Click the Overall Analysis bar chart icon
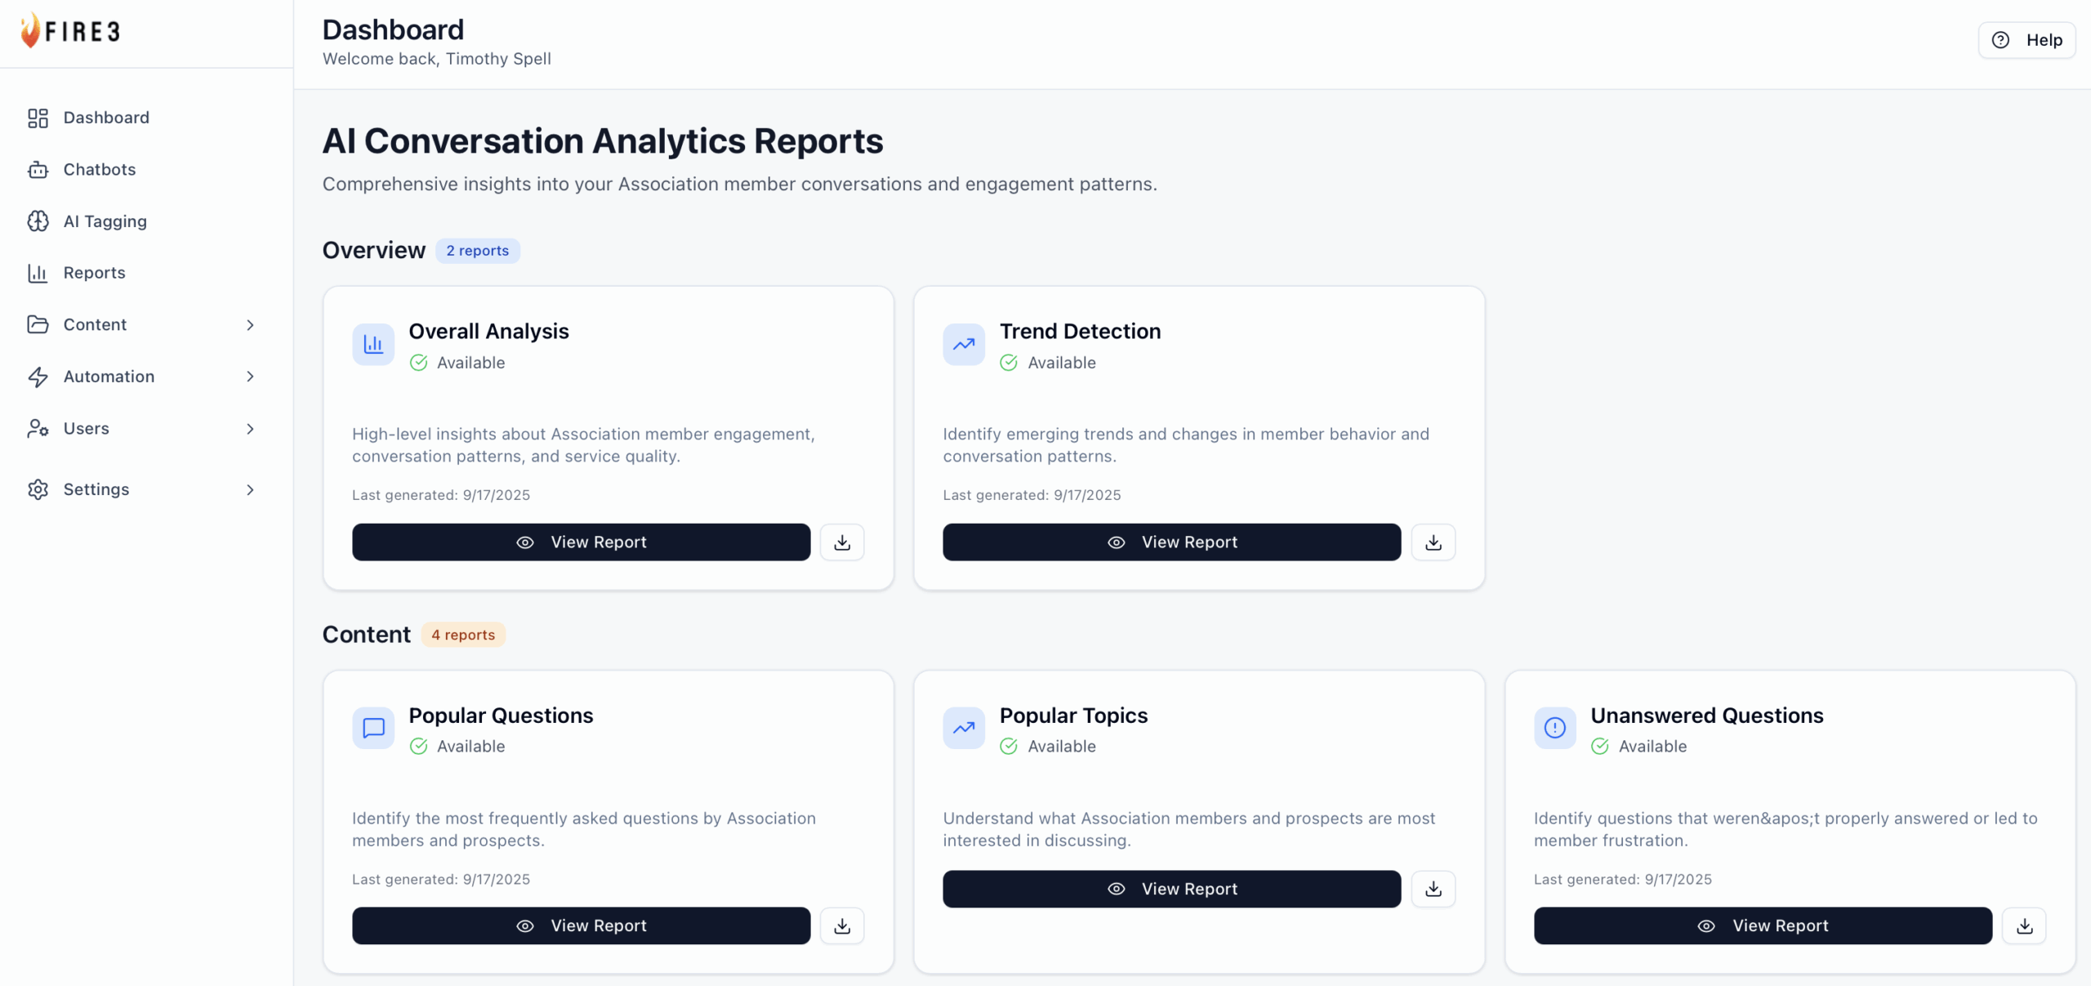Screen dimensions: 2091x986 (373, 344)
